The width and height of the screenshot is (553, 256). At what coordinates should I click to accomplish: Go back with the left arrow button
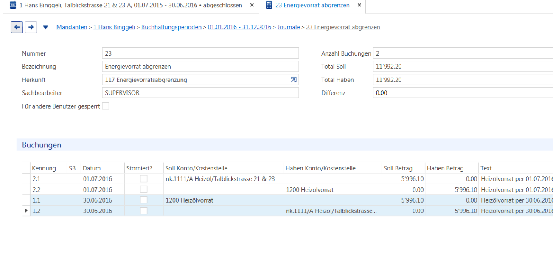tap(17, 27)
